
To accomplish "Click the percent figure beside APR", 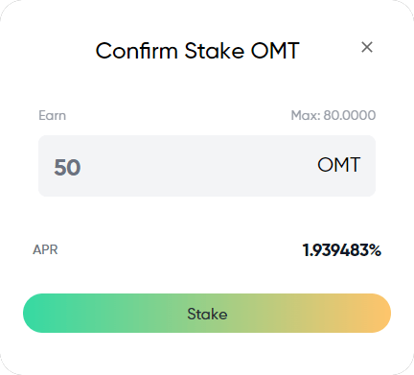I will click(342, 250).
